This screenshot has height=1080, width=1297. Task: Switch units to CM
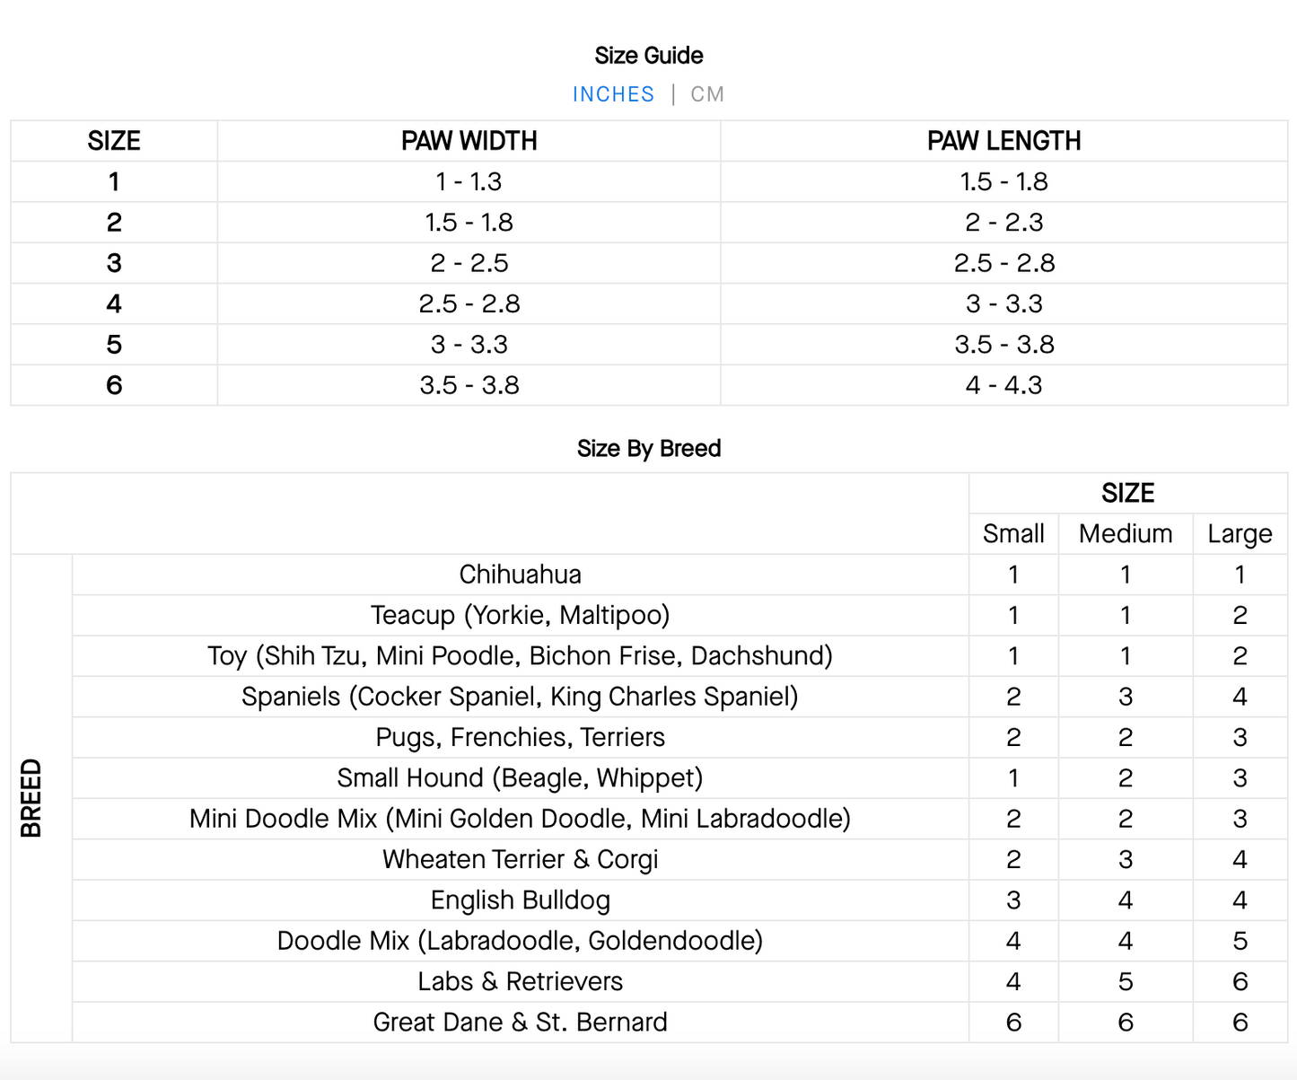click(706, 94)
